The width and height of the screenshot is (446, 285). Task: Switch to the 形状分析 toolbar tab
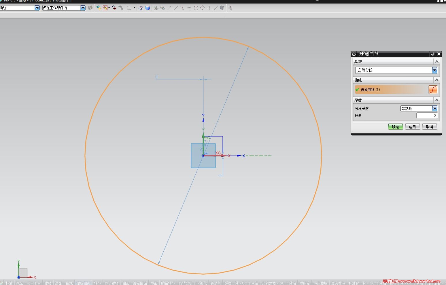[186, 283]
